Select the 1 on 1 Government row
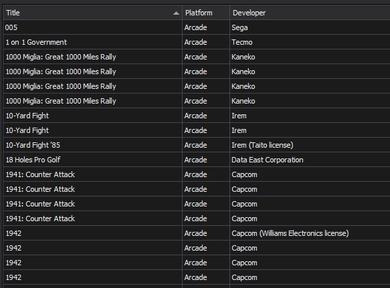Viewport: 390px width, 288px height. click(197, 42)
